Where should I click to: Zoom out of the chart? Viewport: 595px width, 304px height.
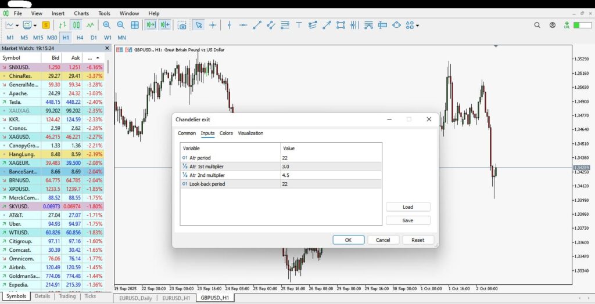121,25
